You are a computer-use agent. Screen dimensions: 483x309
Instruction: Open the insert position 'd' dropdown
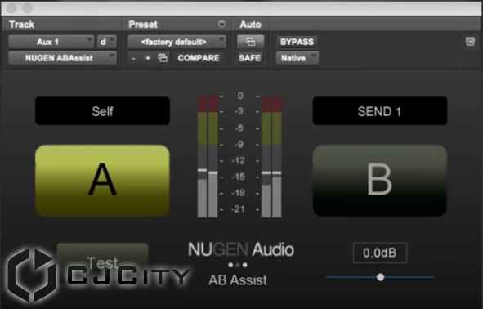106,42
